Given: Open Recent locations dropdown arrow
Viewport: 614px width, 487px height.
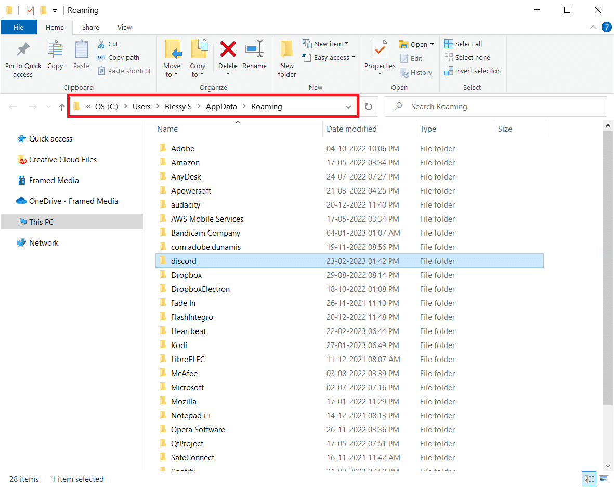Looking at the screenshot, I should [x=48, y=107].
